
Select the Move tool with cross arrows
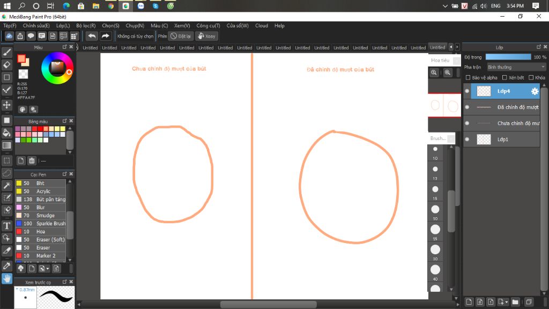tap(6, 105)
